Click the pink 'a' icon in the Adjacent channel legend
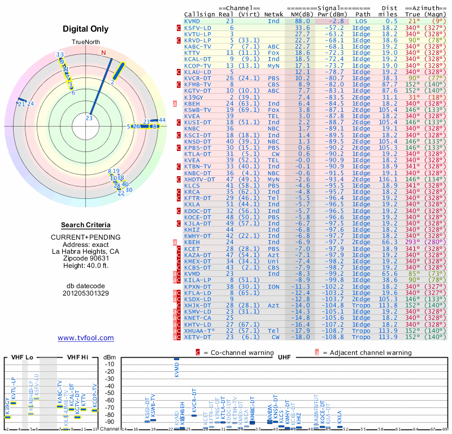Viewport: 452px width, 434px height. (317, 353)
